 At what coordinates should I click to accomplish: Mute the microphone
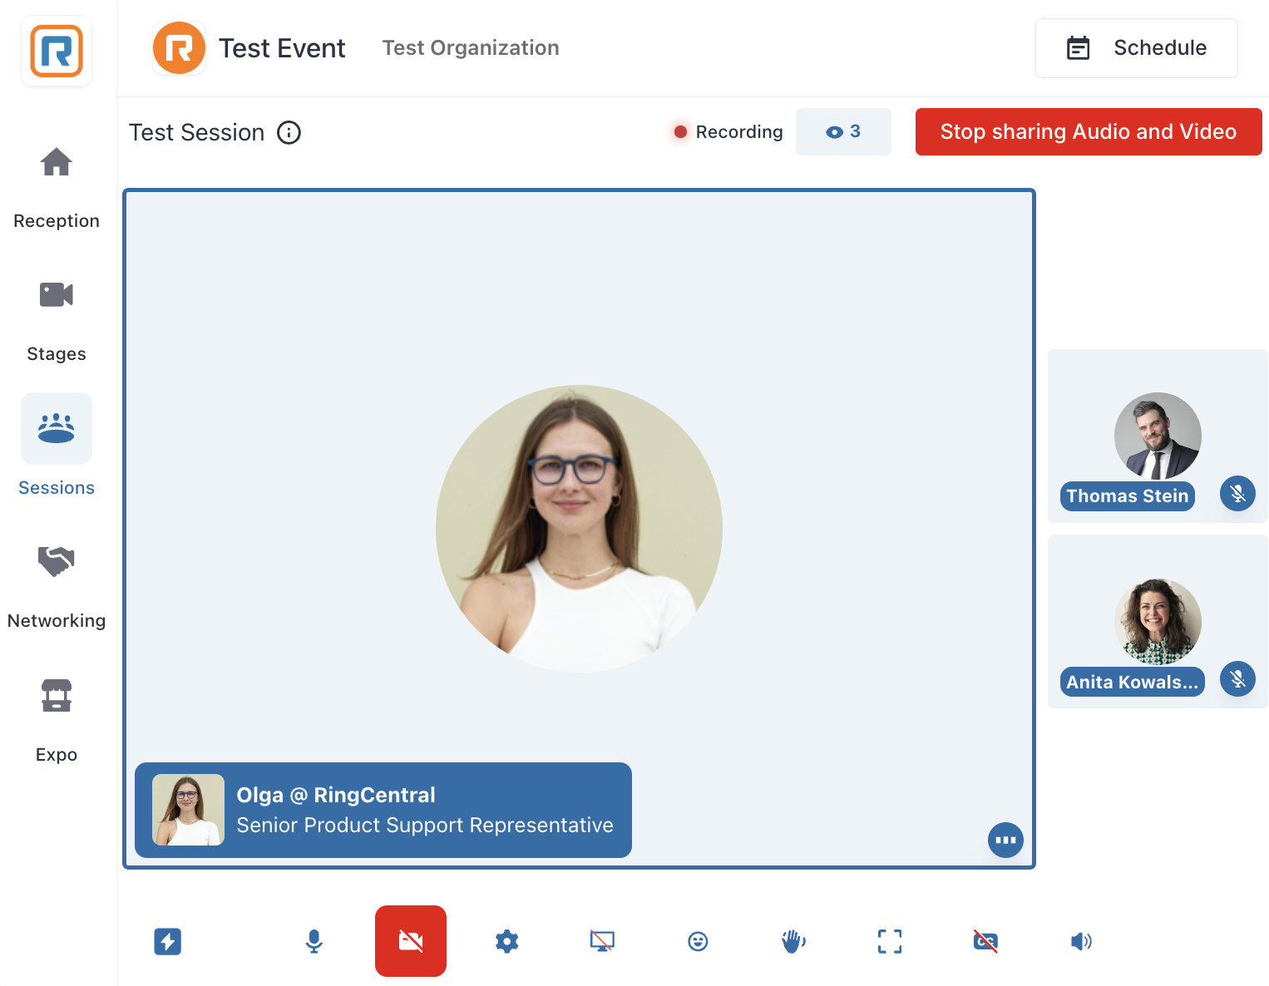click(x=314, y=941)
